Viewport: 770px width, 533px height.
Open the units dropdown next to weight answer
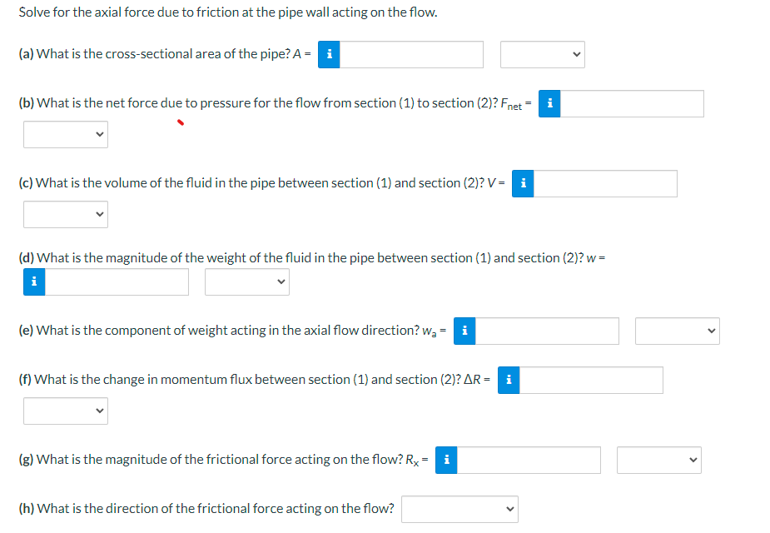(246, 281)
